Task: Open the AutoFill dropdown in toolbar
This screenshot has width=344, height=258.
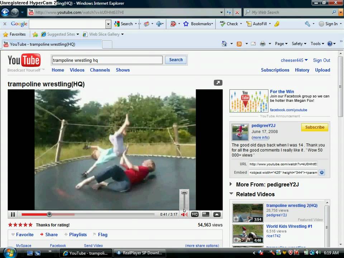Action: (x=270, y=24)
